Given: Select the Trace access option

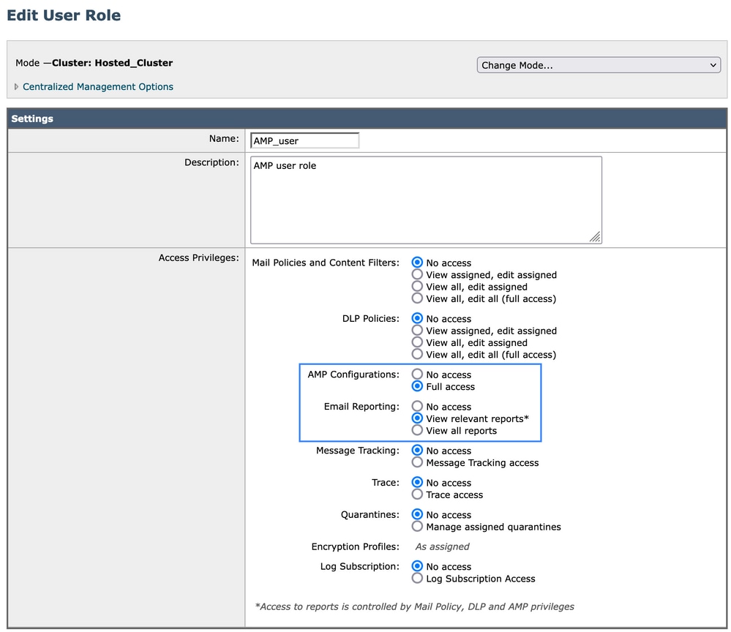Looking at the screenshot, I should coord(417,494).
